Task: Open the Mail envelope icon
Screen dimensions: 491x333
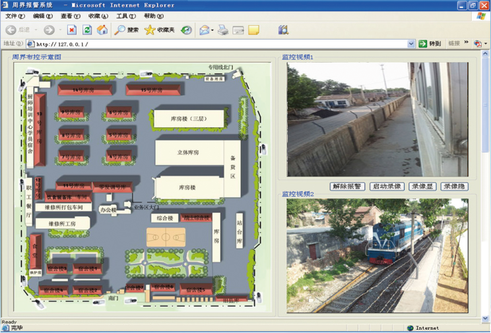Action: coord(204,30)
